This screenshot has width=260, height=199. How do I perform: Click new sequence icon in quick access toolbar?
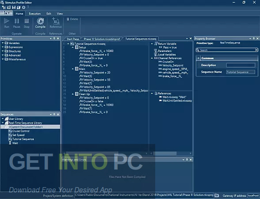[x=4, y=7]
